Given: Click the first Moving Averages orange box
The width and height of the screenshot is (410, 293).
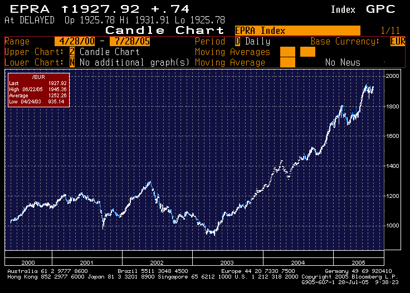Looking at the screenshot, I should point(287,52).
